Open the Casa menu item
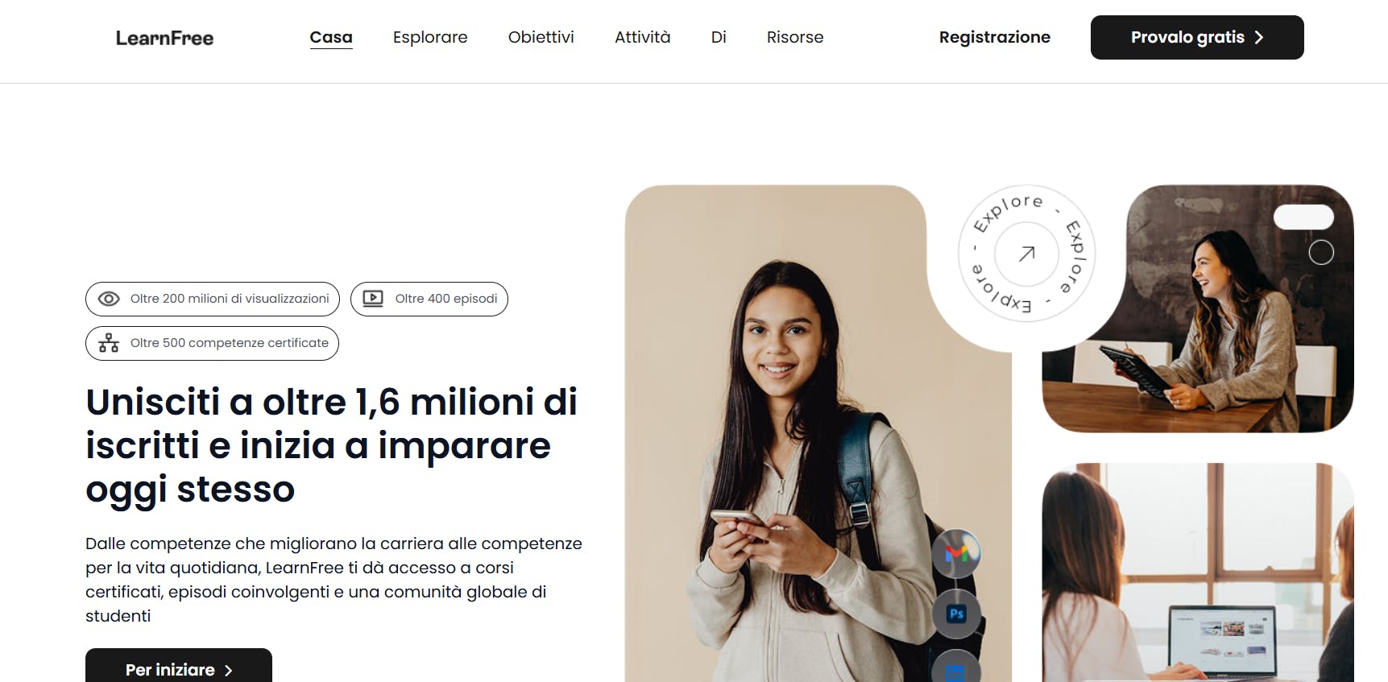The image size is (1388, 682). 331,37
